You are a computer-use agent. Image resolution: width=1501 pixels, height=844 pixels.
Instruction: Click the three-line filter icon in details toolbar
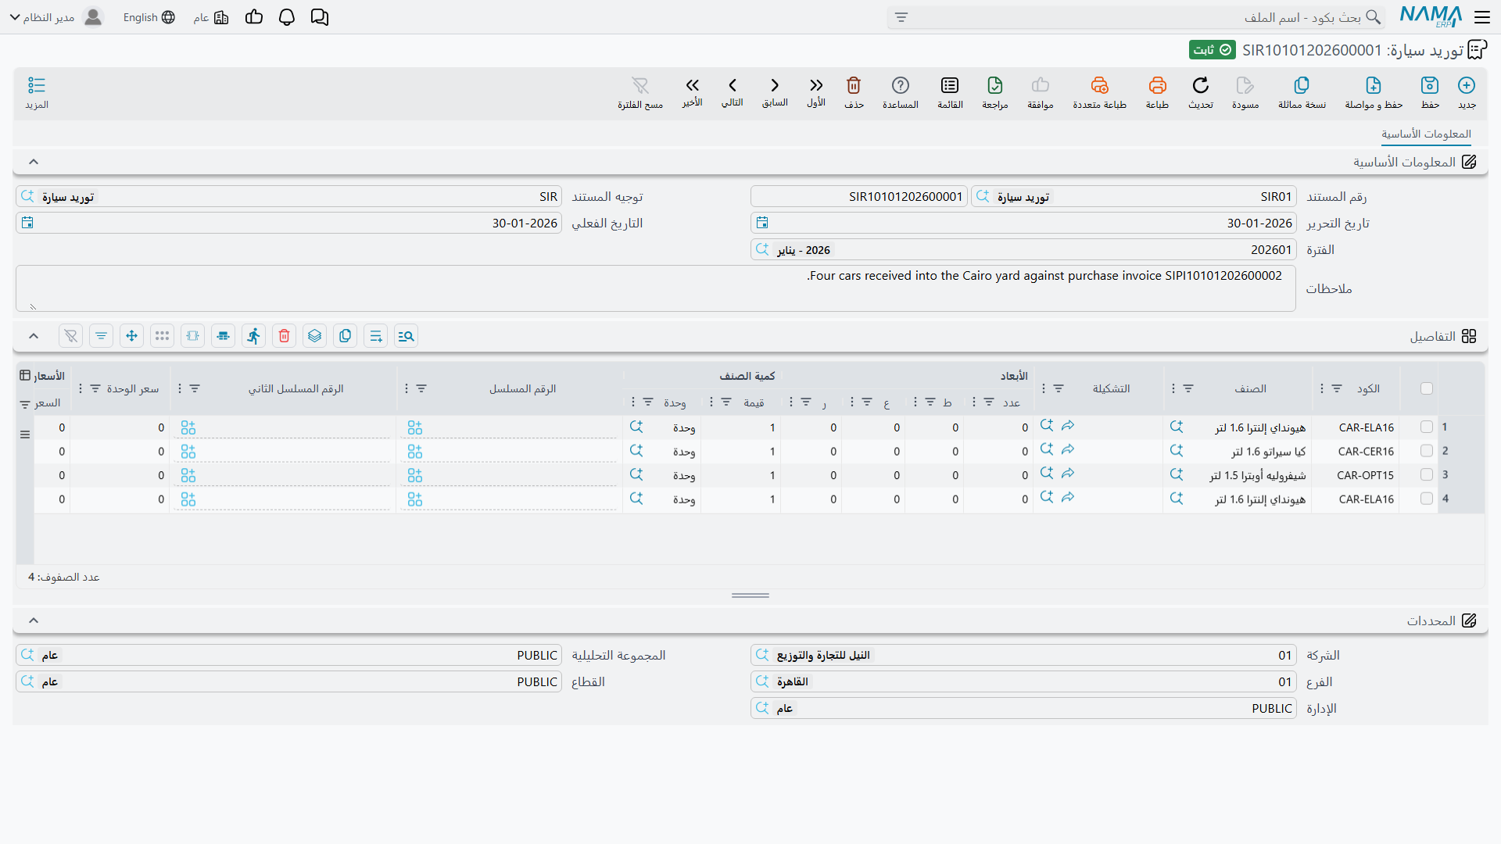(102, 336)
